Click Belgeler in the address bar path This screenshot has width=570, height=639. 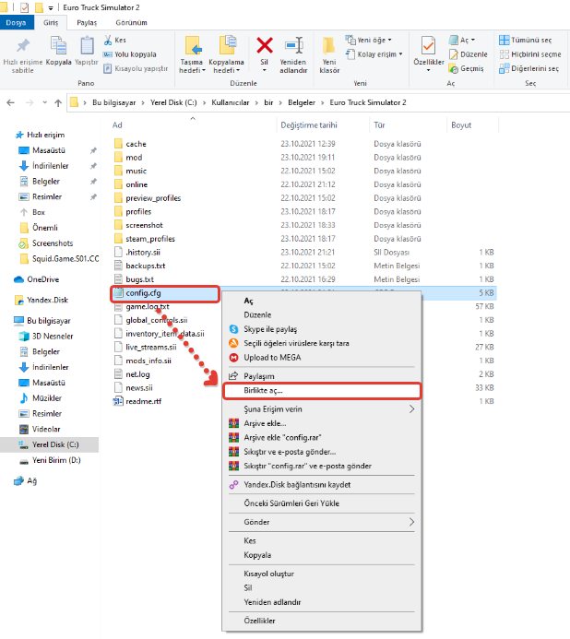coord(302,102)
